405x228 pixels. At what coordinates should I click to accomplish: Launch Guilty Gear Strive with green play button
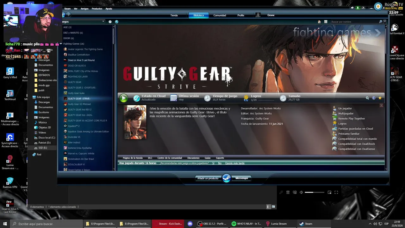click(123, 98)
